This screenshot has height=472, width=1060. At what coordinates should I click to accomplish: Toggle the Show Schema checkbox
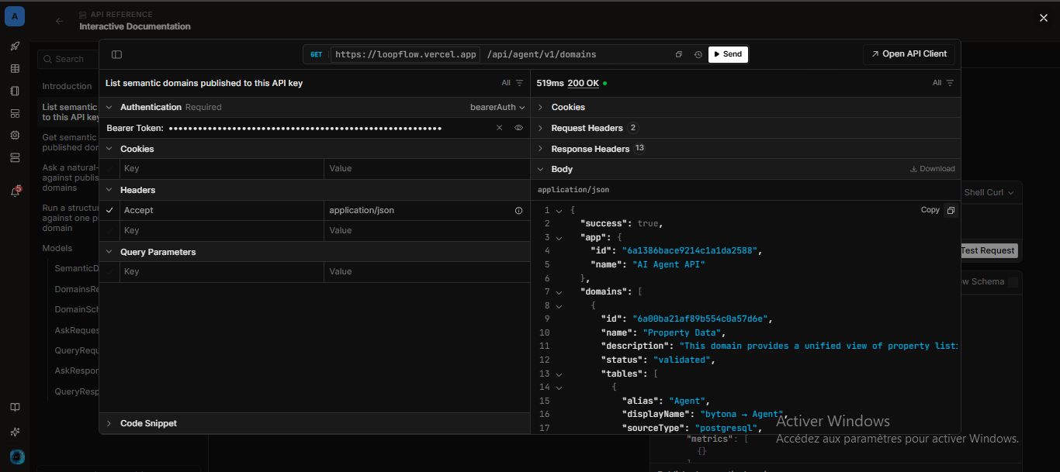1013,282
